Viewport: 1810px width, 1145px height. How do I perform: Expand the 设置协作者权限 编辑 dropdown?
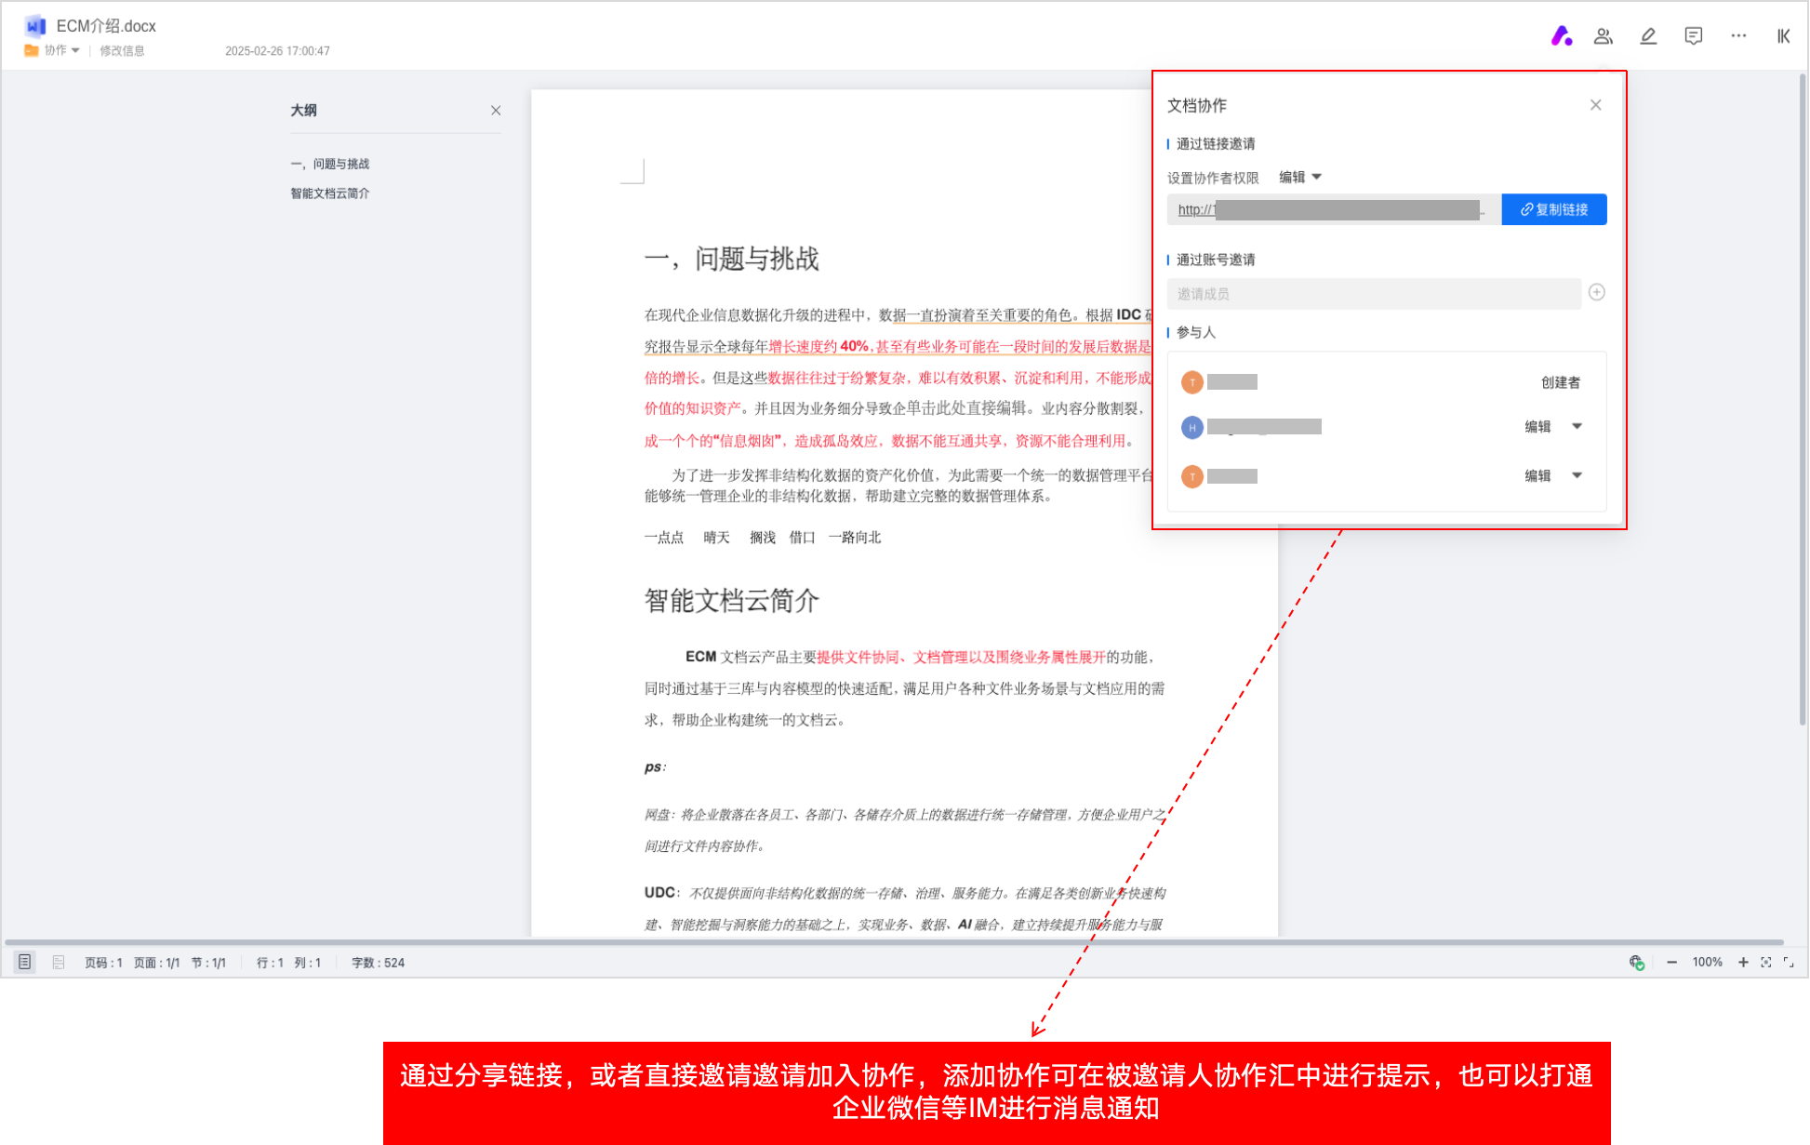click(x=1300, y=177)
